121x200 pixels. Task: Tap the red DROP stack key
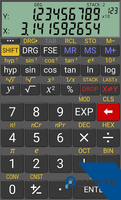pyautogui.click(x=90, y=89)
